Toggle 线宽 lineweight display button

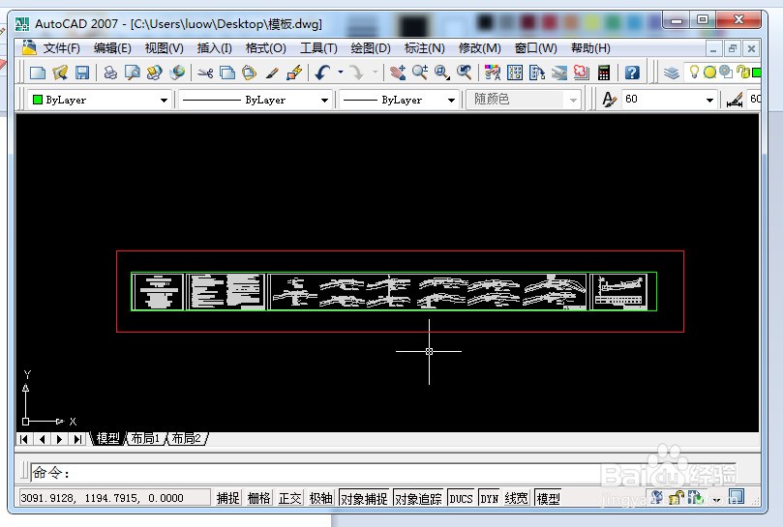(516, 498)
